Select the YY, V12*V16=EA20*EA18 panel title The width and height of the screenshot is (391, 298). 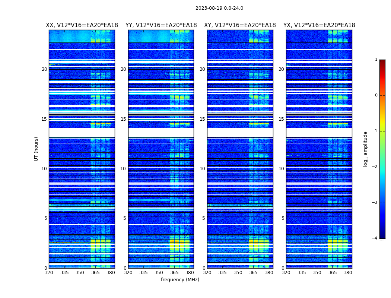click(x=161, y=25)
